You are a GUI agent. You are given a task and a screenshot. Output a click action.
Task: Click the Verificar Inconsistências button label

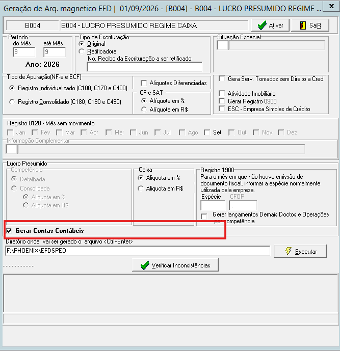click(181, 265)
